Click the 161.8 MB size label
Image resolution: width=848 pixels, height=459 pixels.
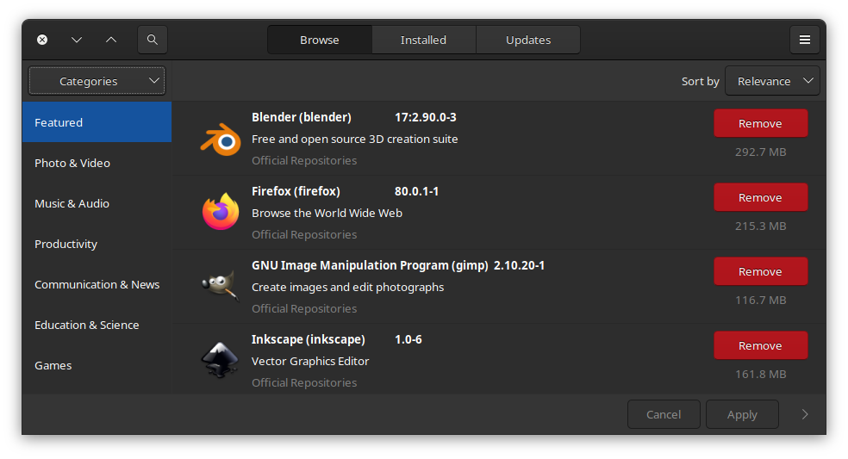(760, 374)
